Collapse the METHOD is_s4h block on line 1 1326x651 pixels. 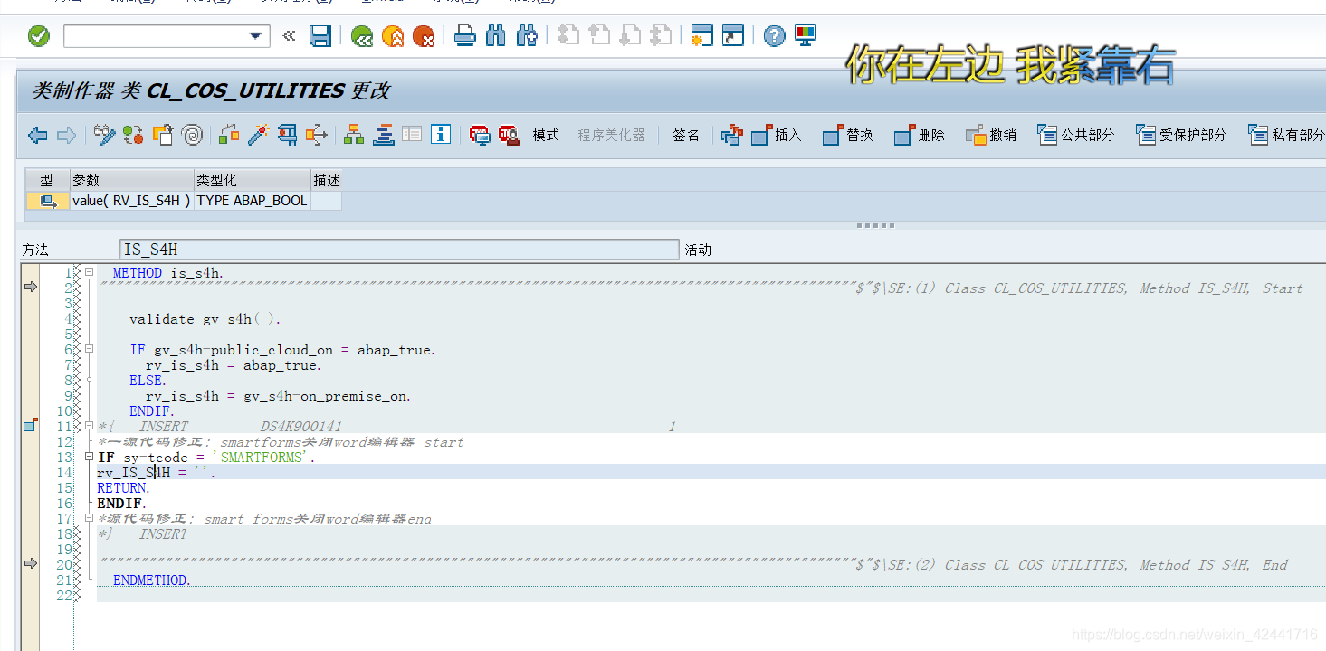(x=89, y=272)
